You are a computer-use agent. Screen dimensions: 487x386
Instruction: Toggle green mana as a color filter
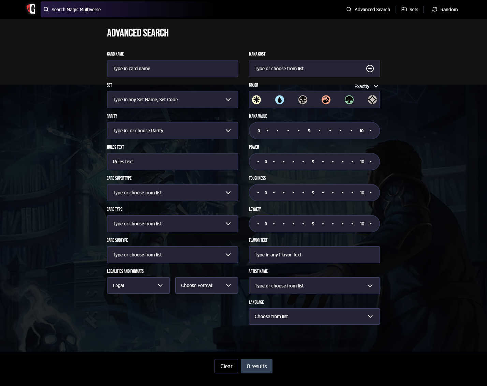pos(349,100)
